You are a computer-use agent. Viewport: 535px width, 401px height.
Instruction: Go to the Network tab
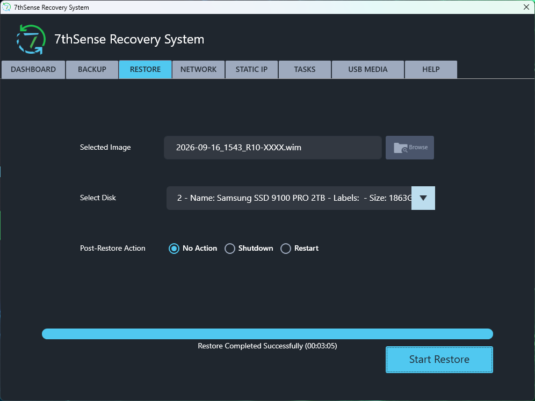pos(199,70)
